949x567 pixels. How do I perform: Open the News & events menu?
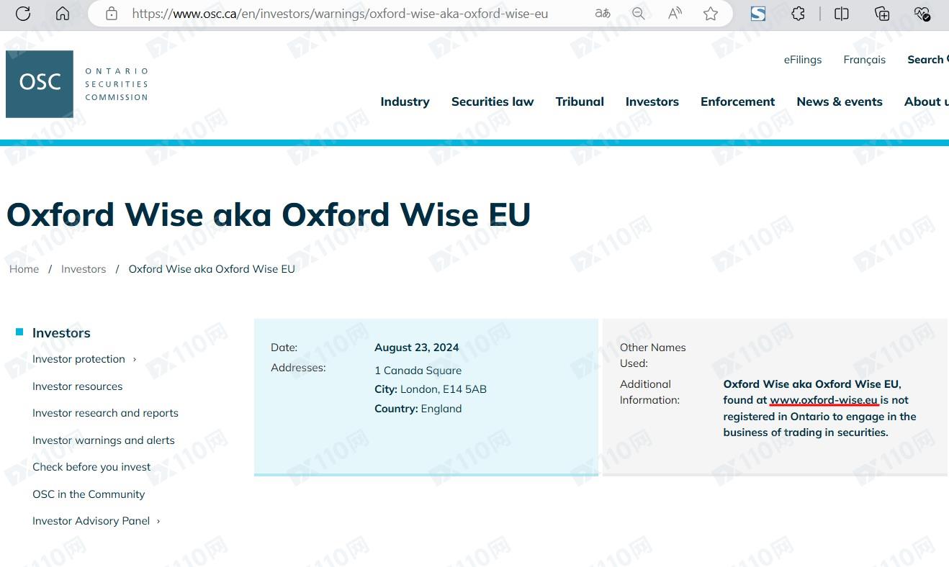pos(840,101)
